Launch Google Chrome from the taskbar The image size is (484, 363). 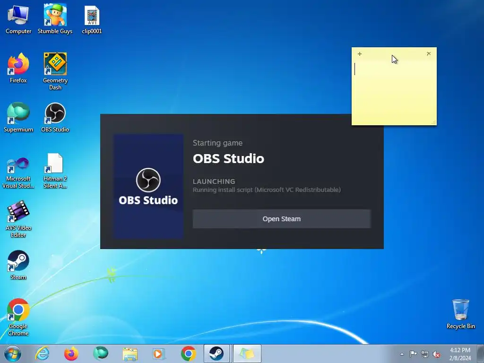point(189,354)
